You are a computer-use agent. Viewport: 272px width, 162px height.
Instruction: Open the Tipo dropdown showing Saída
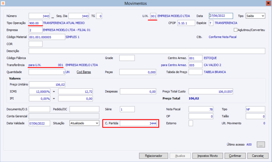pos(255,16)
